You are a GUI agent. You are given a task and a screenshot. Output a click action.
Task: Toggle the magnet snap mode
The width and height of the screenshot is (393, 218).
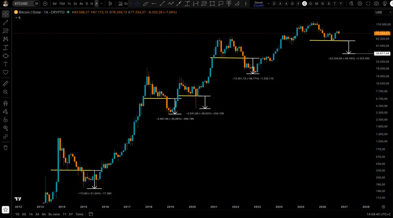tap(6, 103)
